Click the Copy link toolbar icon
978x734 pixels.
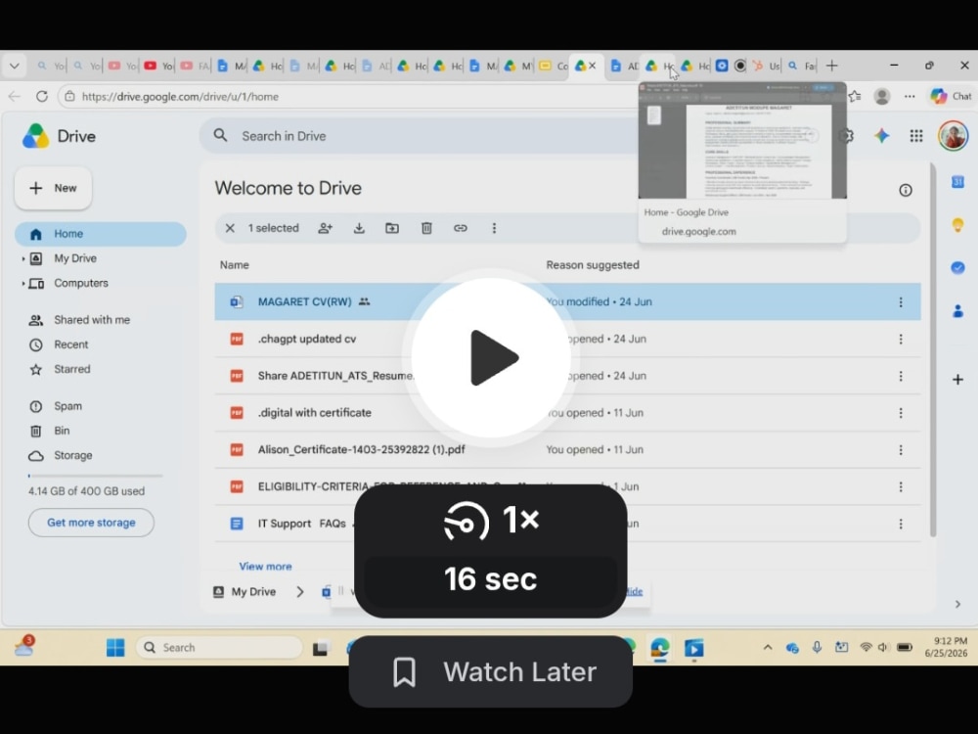point(461,228)
